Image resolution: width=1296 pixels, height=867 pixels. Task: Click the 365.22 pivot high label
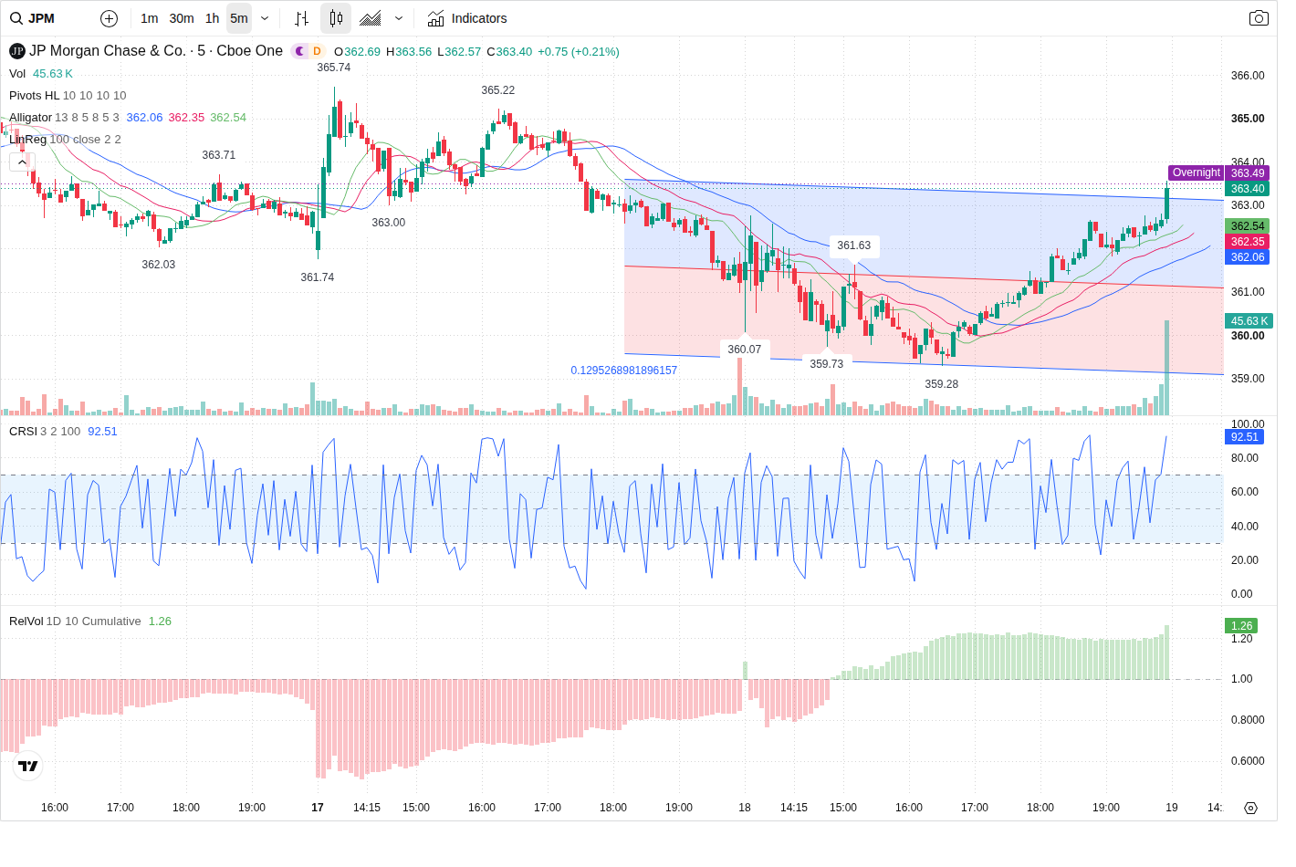pyautogui.click(x=497, y=90)
